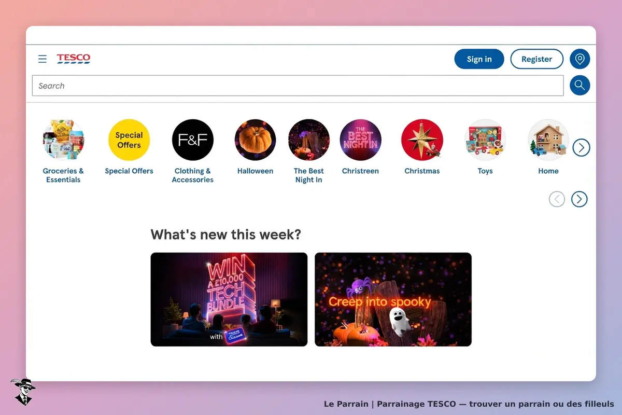This screenshot has width=622, height=415.
Task: Open the Home dollhouse circle
Action: point(548,140)
